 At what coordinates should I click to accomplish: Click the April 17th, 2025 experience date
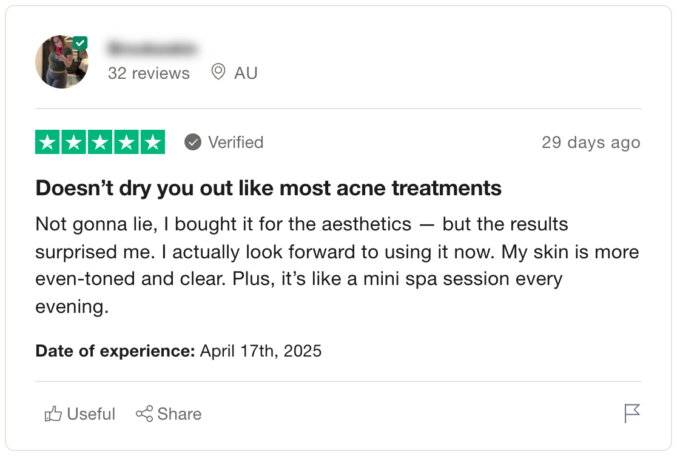click(261, 351)
